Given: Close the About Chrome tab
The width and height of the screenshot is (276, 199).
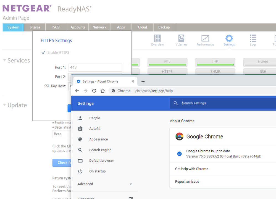Looking at the screenshot, I should 133,81.
